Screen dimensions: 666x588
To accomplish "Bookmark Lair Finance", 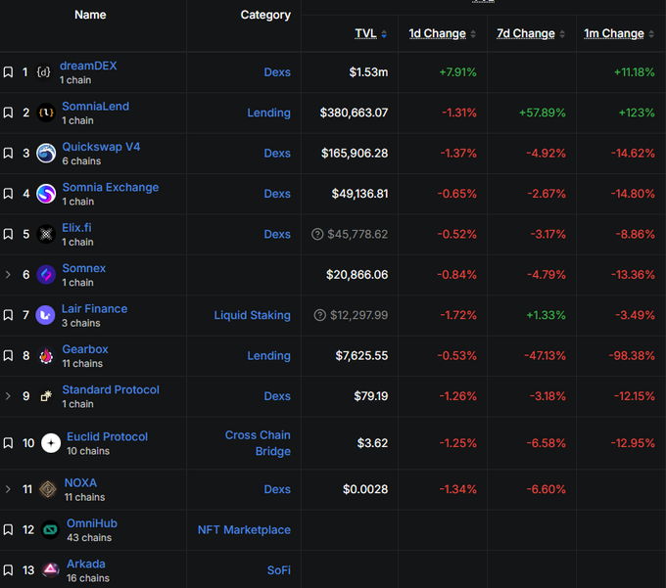I will tap(8, 315).
